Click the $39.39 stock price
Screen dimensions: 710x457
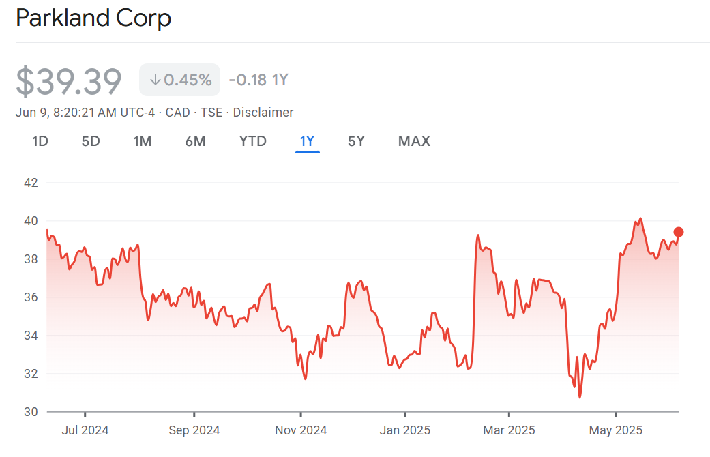69,81
